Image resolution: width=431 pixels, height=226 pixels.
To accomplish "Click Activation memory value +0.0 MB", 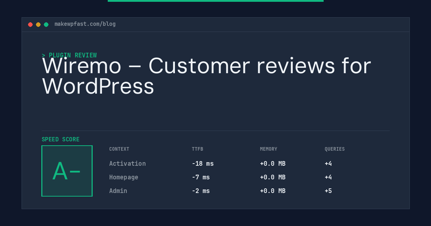I will coord(273,164).
